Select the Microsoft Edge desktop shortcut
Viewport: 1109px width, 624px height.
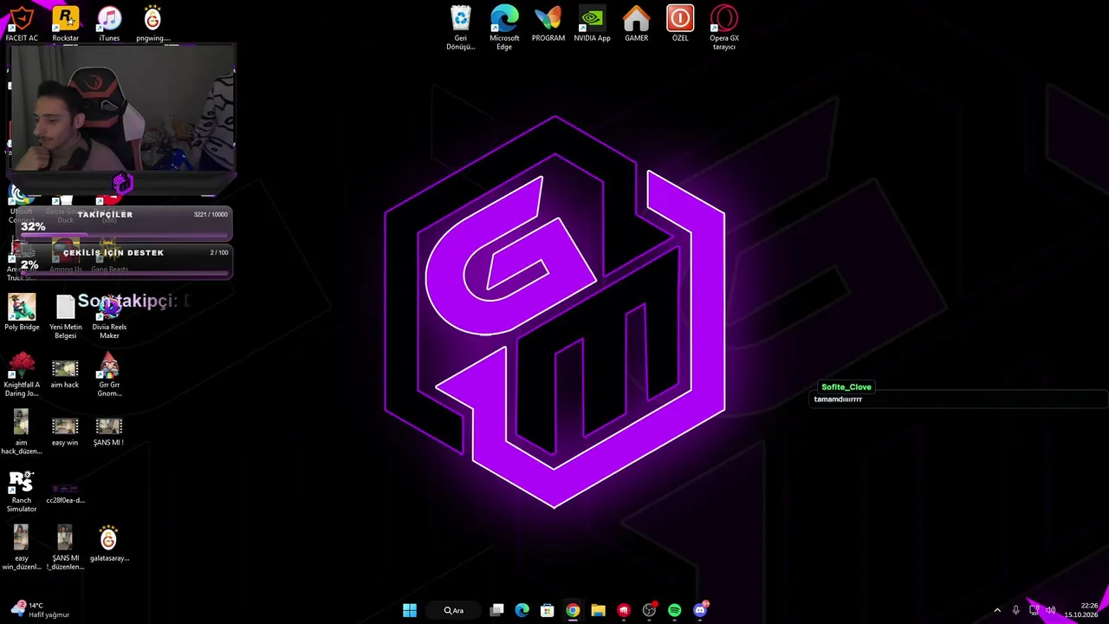[x=504, y=28]
